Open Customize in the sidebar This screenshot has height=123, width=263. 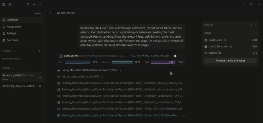tap(22, 40)
